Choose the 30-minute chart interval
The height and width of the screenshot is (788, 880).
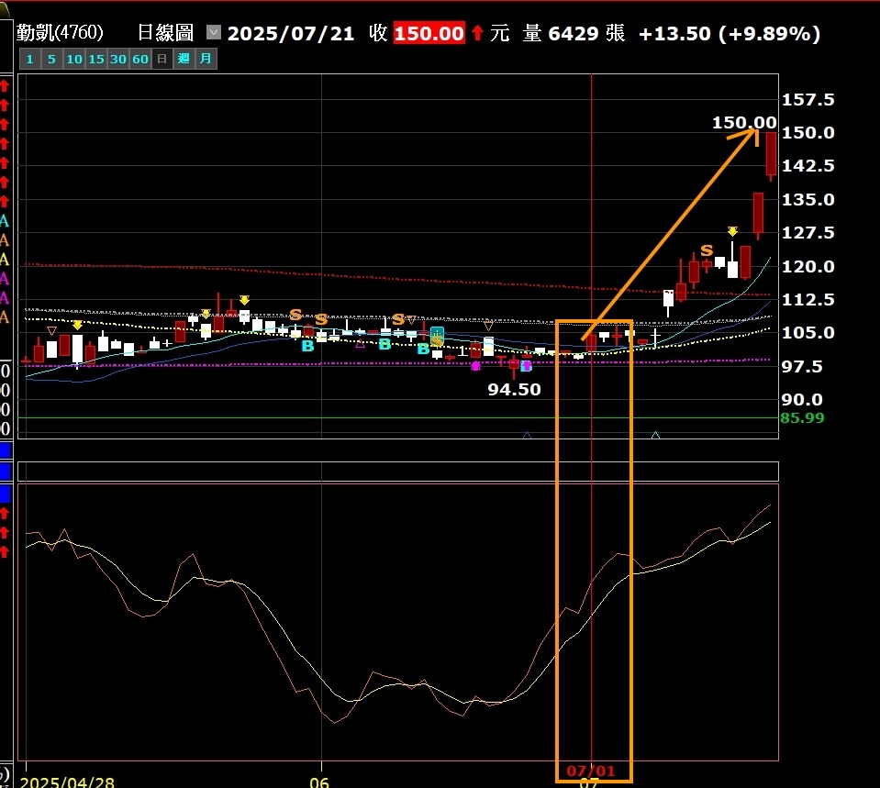tap(117, 59)
